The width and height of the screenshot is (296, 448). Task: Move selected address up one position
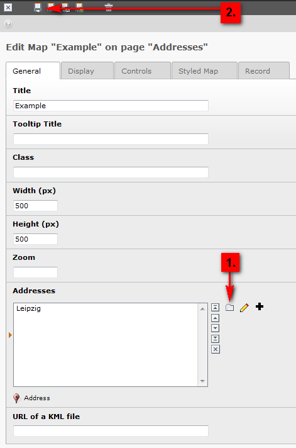pos(215,318)
